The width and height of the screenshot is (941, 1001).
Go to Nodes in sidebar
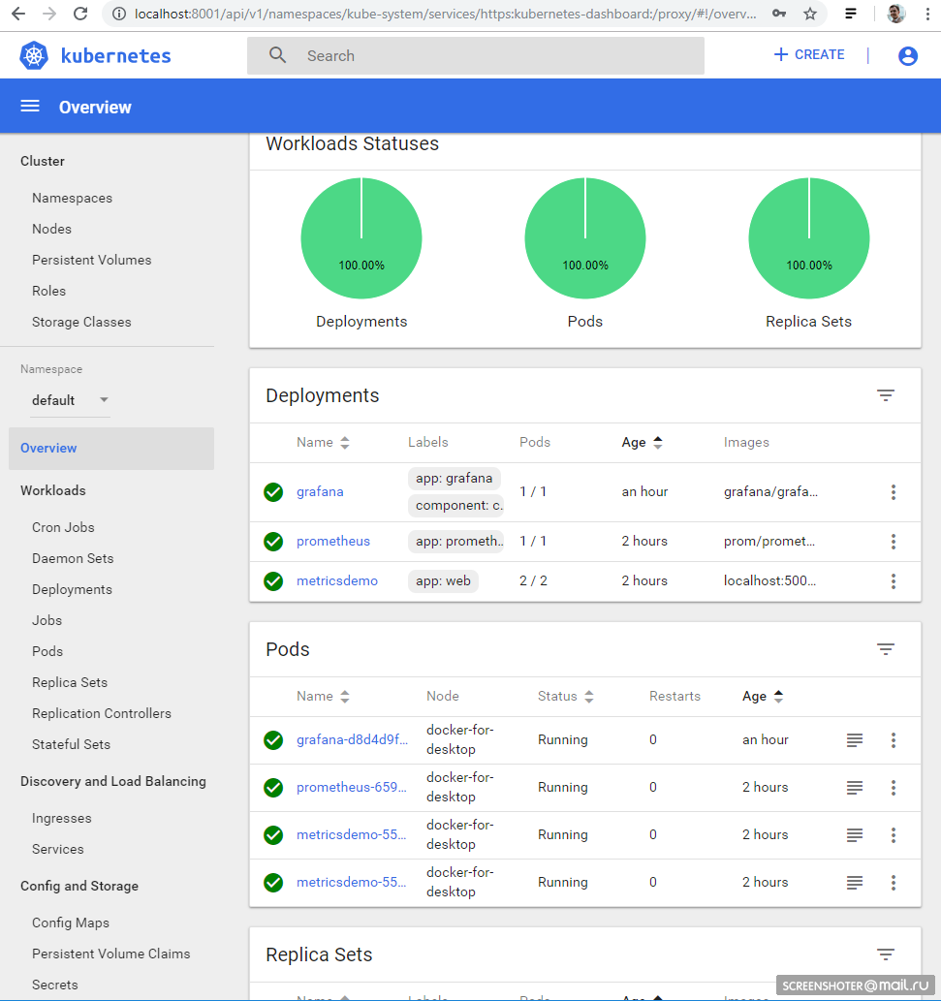click(x=51, y=229)
